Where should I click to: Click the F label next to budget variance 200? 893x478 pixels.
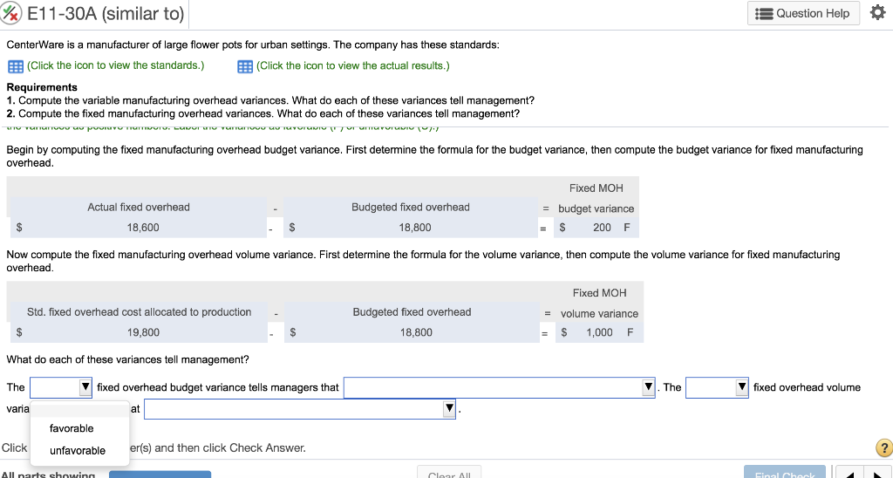pos(626,228)
